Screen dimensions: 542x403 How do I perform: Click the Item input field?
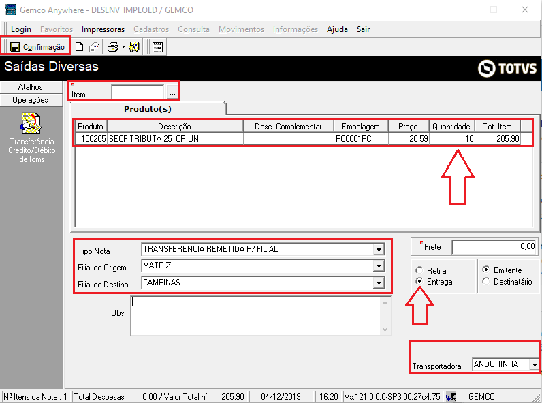pyautogui.click(x=138, y=93)
